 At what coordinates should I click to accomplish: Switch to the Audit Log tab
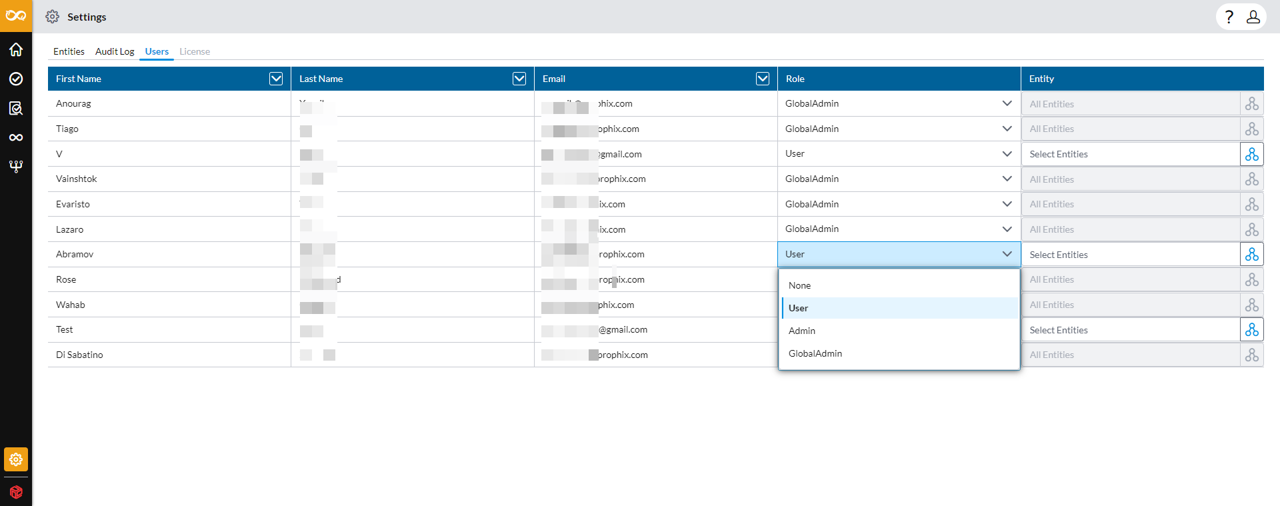tap(115, 51)
